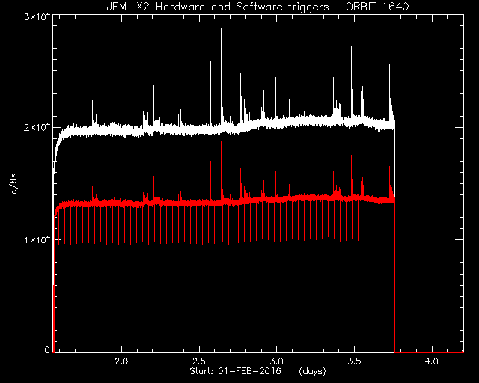Click the 3×10⁴ y-axis tick label
This screenshot has width=479, height=383.
tap(37, 16)
